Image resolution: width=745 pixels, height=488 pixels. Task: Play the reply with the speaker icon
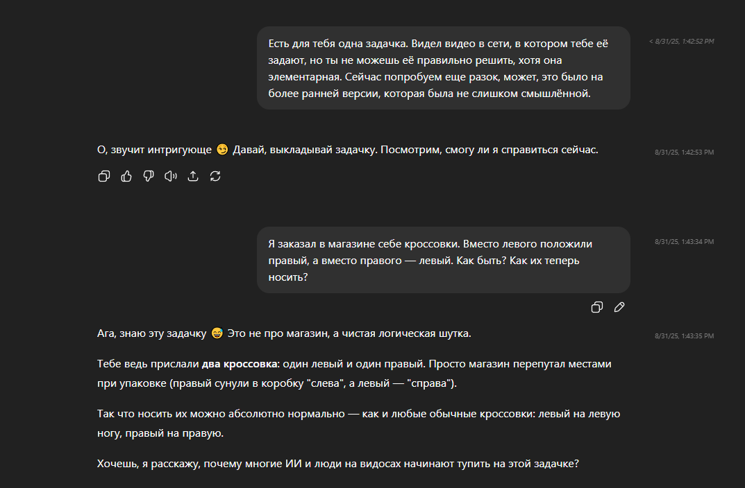pos(171,176)
